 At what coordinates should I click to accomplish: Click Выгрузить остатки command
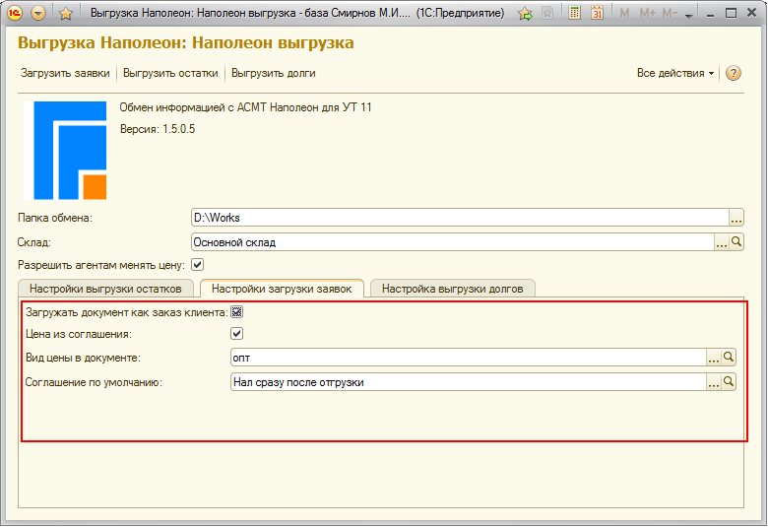(x=170, y=73)
